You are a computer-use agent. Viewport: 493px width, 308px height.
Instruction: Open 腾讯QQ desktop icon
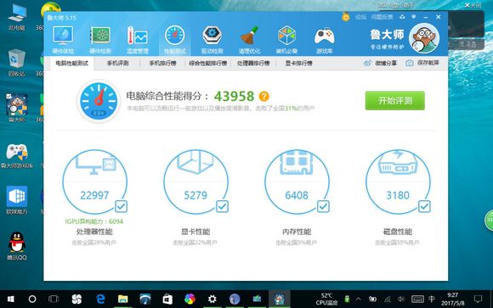[17, 246]
